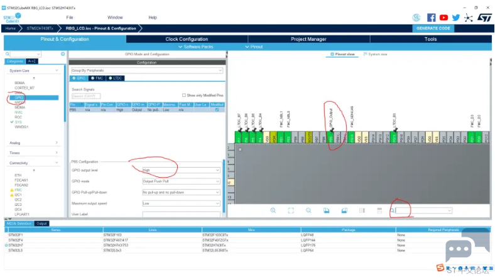
Task: Click the FMC warning triangle icon
Action: click(12, 190)
